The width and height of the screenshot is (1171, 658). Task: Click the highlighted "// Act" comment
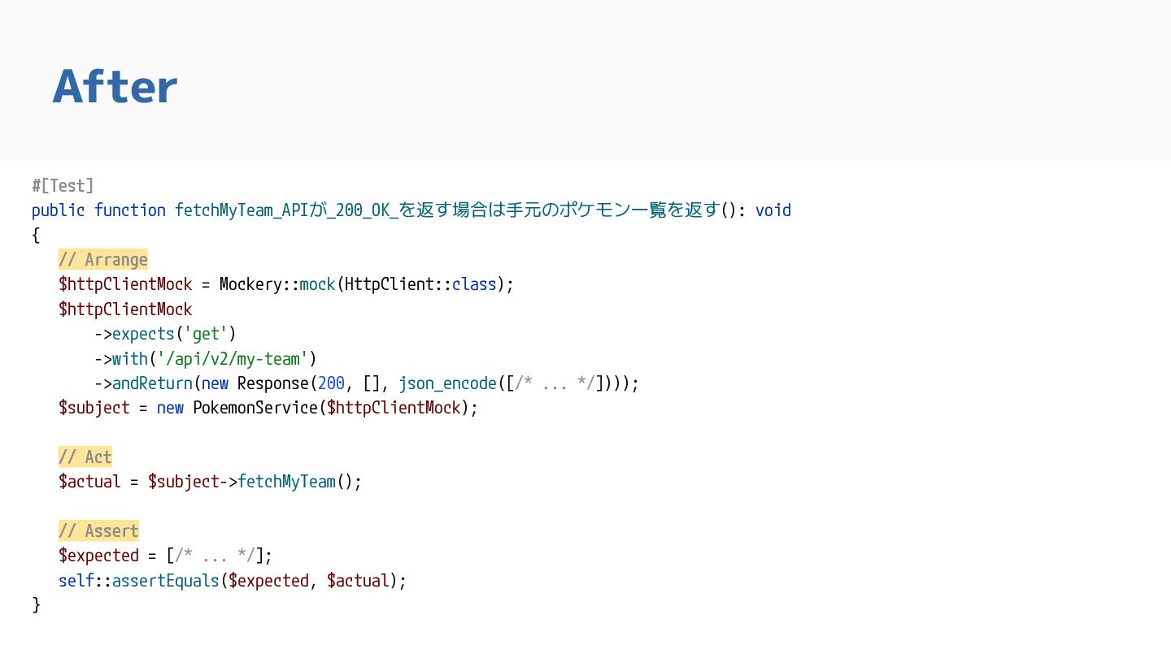pyautogui.click(x=85, y=457)
